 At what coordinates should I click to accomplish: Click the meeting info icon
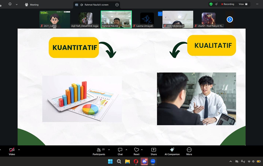pos(10,4)
